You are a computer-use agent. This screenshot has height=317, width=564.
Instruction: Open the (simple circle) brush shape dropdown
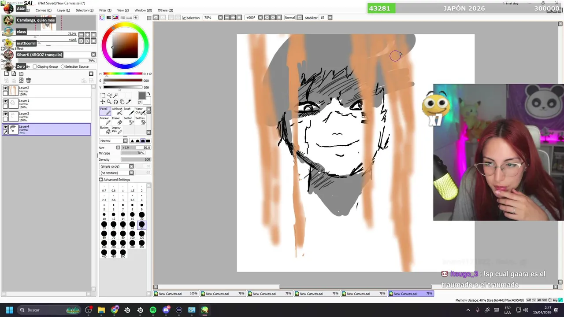131,166
